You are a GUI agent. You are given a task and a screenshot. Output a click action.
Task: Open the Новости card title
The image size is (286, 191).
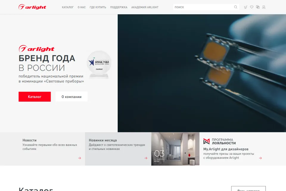pyautogui.click(x=29, y=140)
